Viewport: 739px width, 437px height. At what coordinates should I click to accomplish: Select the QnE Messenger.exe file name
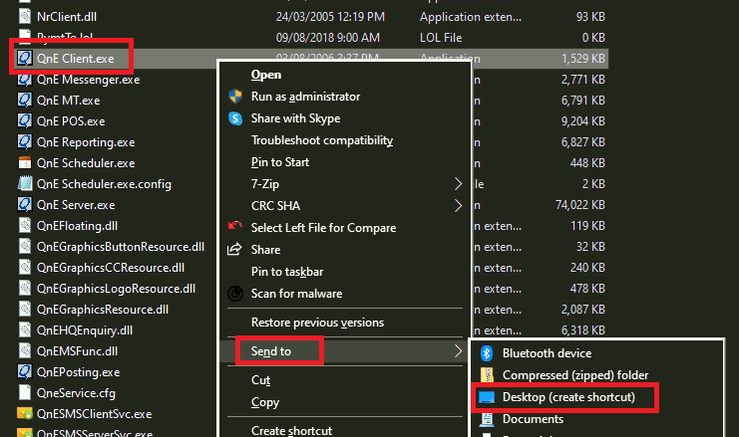point(88,80)
